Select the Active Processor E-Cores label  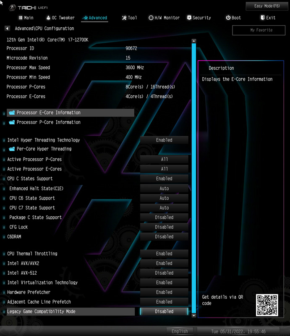[34, 169]
